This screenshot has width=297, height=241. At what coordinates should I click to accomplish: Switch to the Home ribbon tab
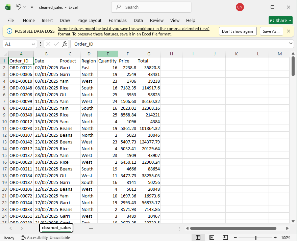29,21
